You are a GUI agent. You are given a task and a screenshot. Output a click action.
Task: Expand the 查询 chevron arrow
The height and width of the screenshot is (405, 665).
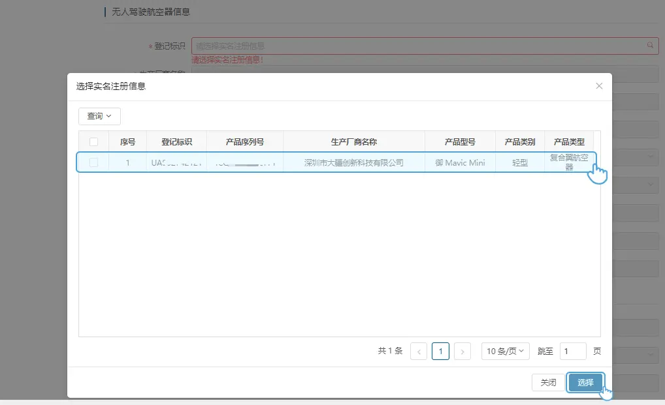pyautogui.click(x=108, y=116)
